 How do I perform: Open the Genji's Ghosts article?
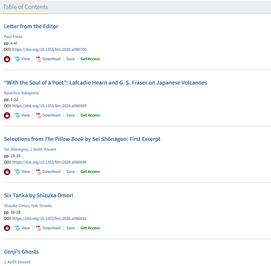pos(21,252)
